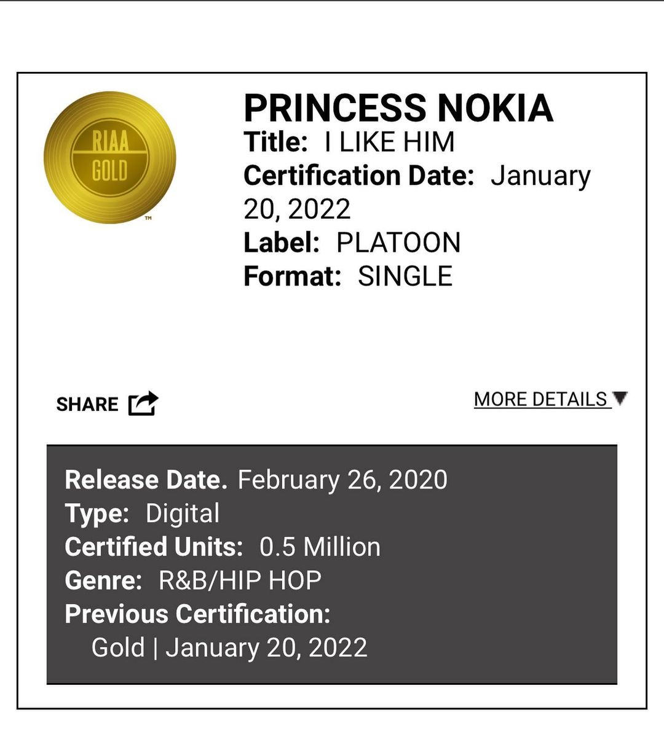The image size is (664, 729).
Task: Select the Gold | January 20, 2022 entry
Action: (229, 647)
